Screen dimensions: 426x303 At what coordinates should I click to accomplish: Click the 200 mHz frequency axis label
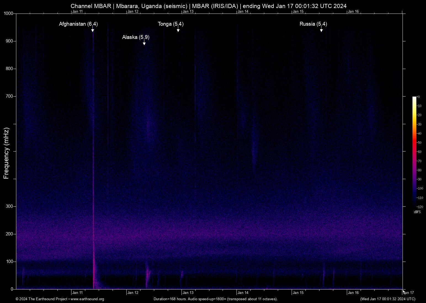[9, 234]
